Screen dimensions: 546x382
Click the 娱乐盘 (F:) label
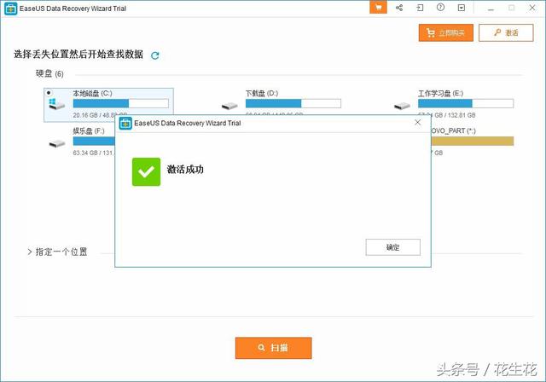tap(89, 130)
